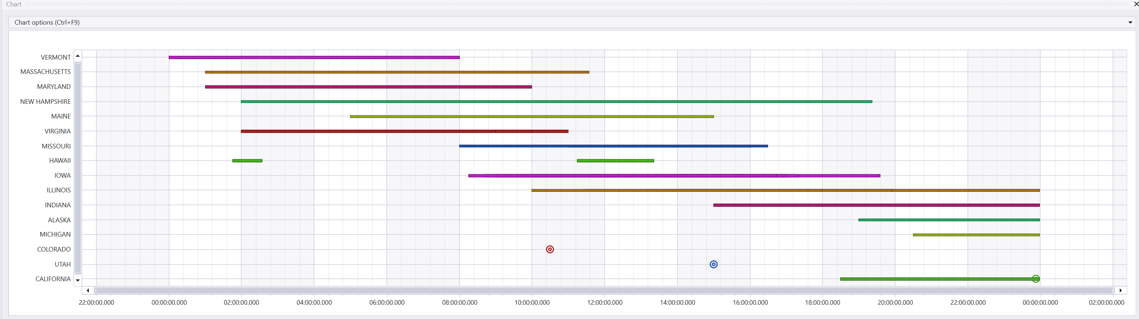The image size is (1139, 319).
Task: Select the blue MISSOURI bar
Action: pos(613,146)
